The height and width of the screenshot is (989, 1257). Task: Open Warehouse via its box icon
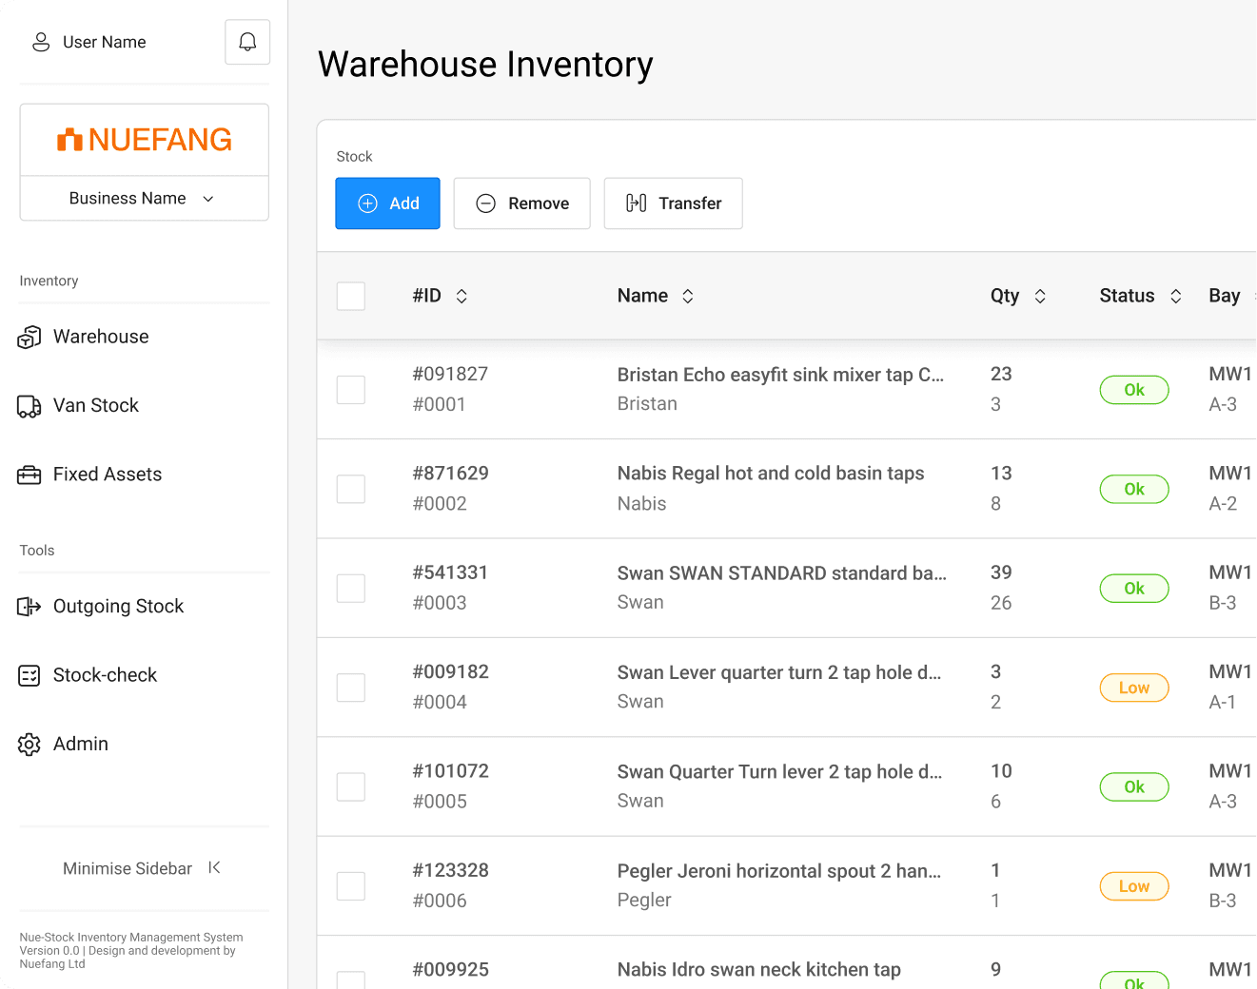tap(29, 338)
